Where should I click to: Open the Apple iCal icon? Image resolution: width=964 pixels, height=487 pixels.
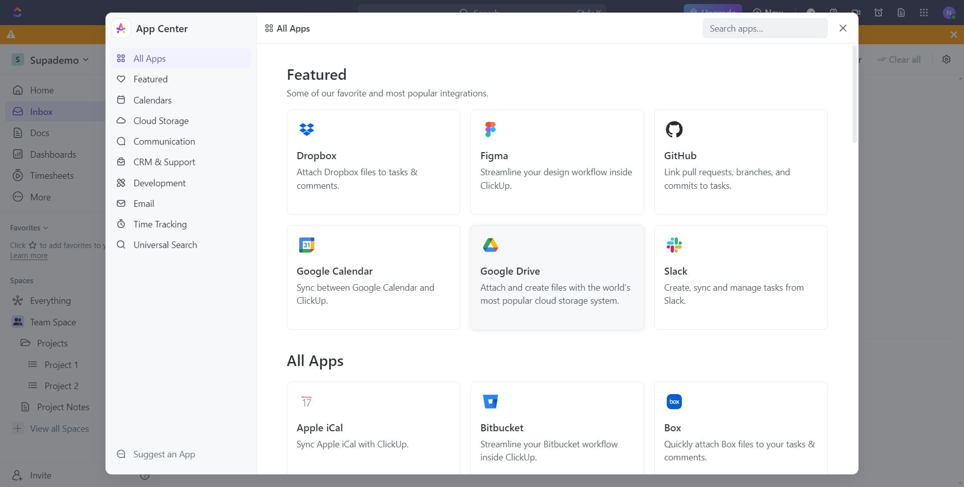(307, 401)
